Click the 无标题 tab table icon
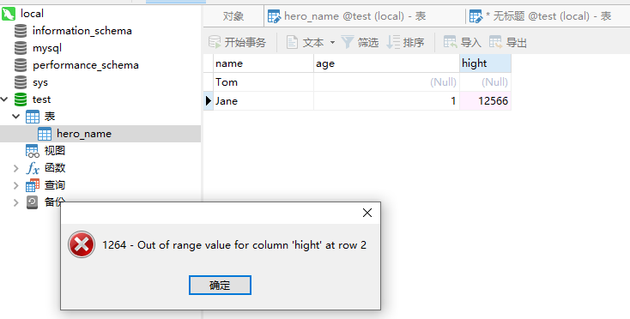This screenshot has width=630, height=319. [x=476, y=16]
